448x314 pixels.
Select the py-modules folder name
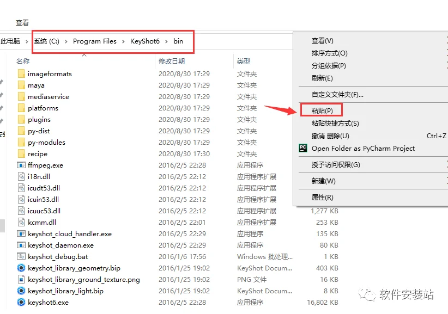pyautogui.click(x=46, y=142)
